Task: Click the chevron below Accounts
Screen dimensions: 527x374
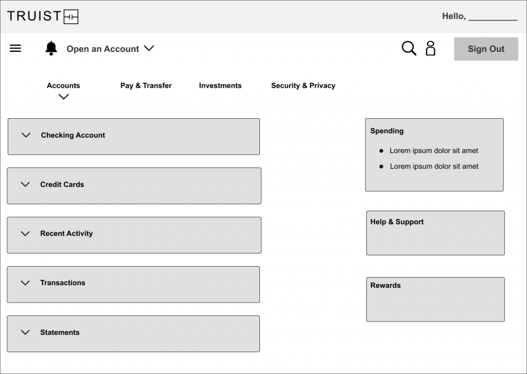Action: click(63, 97)
